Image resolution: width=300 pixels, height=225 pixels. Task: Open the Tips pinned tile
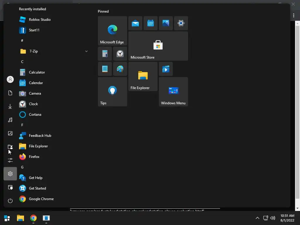[x=112, y=92]
